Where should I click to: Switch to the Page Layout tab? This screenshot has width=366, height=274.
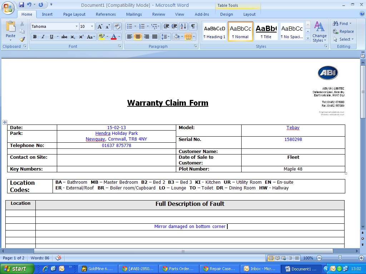point(74,14)
